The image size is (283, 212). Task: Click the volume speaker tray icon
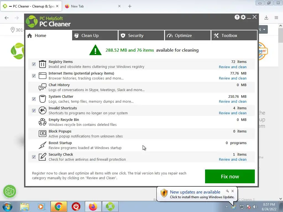click(255, 207)
